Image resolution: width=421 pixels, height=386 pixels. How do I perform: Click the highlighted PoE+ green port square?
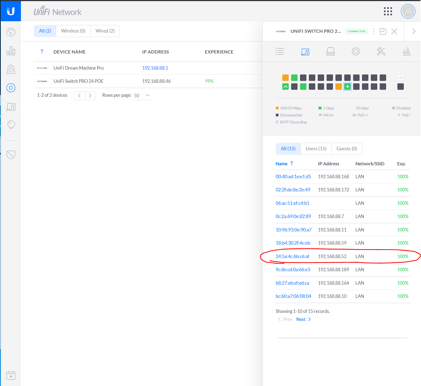click(347, 87)
